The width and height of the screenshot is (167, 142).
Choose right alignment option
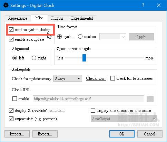pyautogui.click(x=34, y=58)
